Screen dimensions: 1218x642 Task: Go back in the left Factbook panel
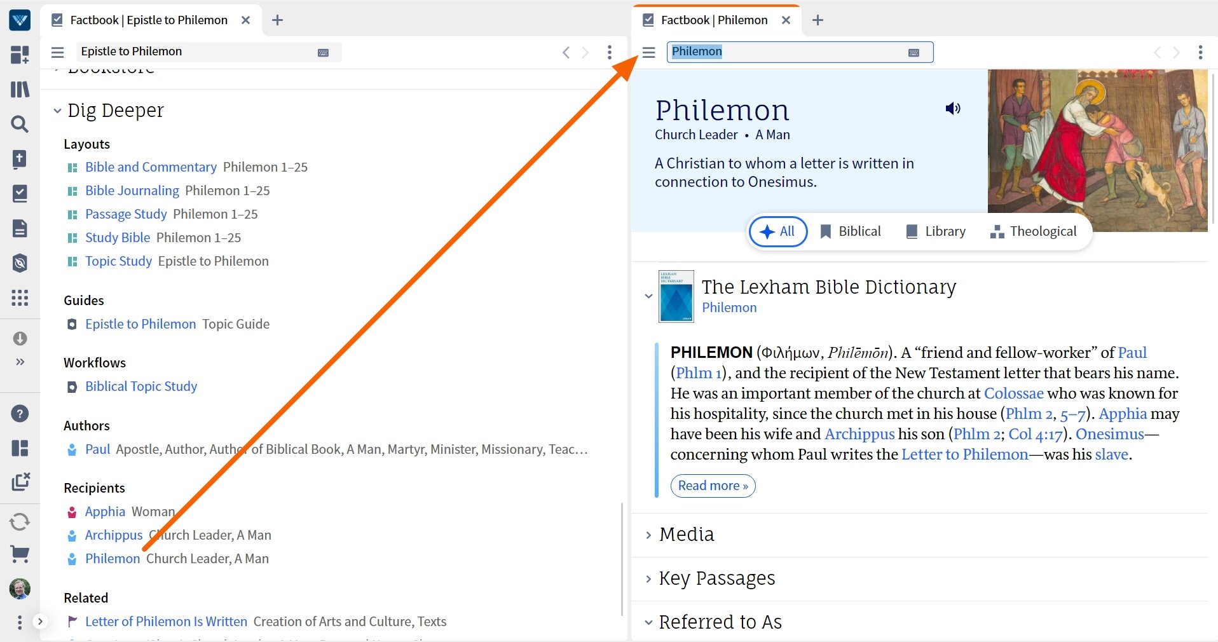tap(566, 53)
